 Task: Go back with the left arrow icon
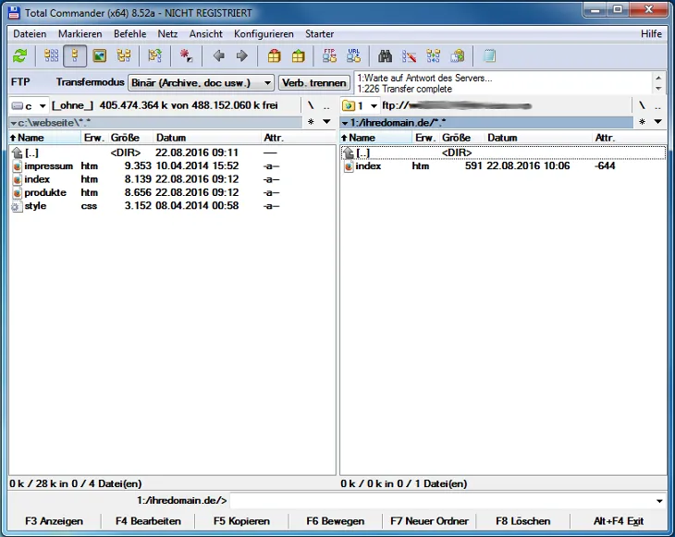pos(219,56)
